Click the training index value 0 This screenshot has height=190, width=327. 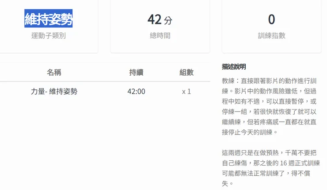(x=271, y=19)
